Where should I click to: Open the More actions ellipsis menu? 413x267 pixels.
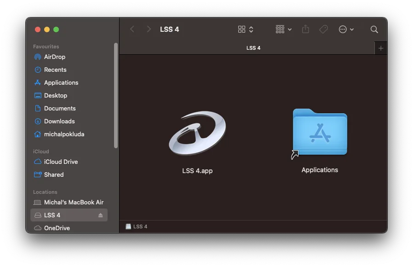pos(346,29)
